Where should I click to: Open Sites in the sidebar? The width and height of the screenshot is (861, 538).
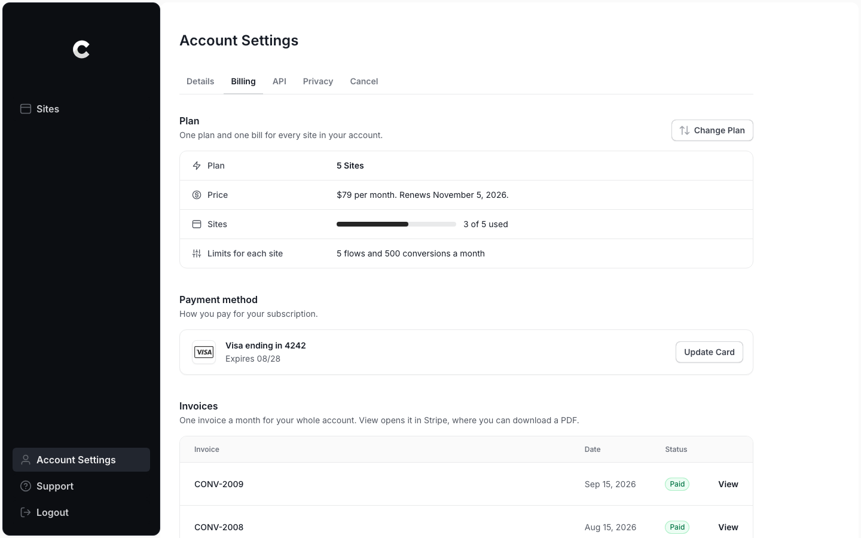pos(81,109)
